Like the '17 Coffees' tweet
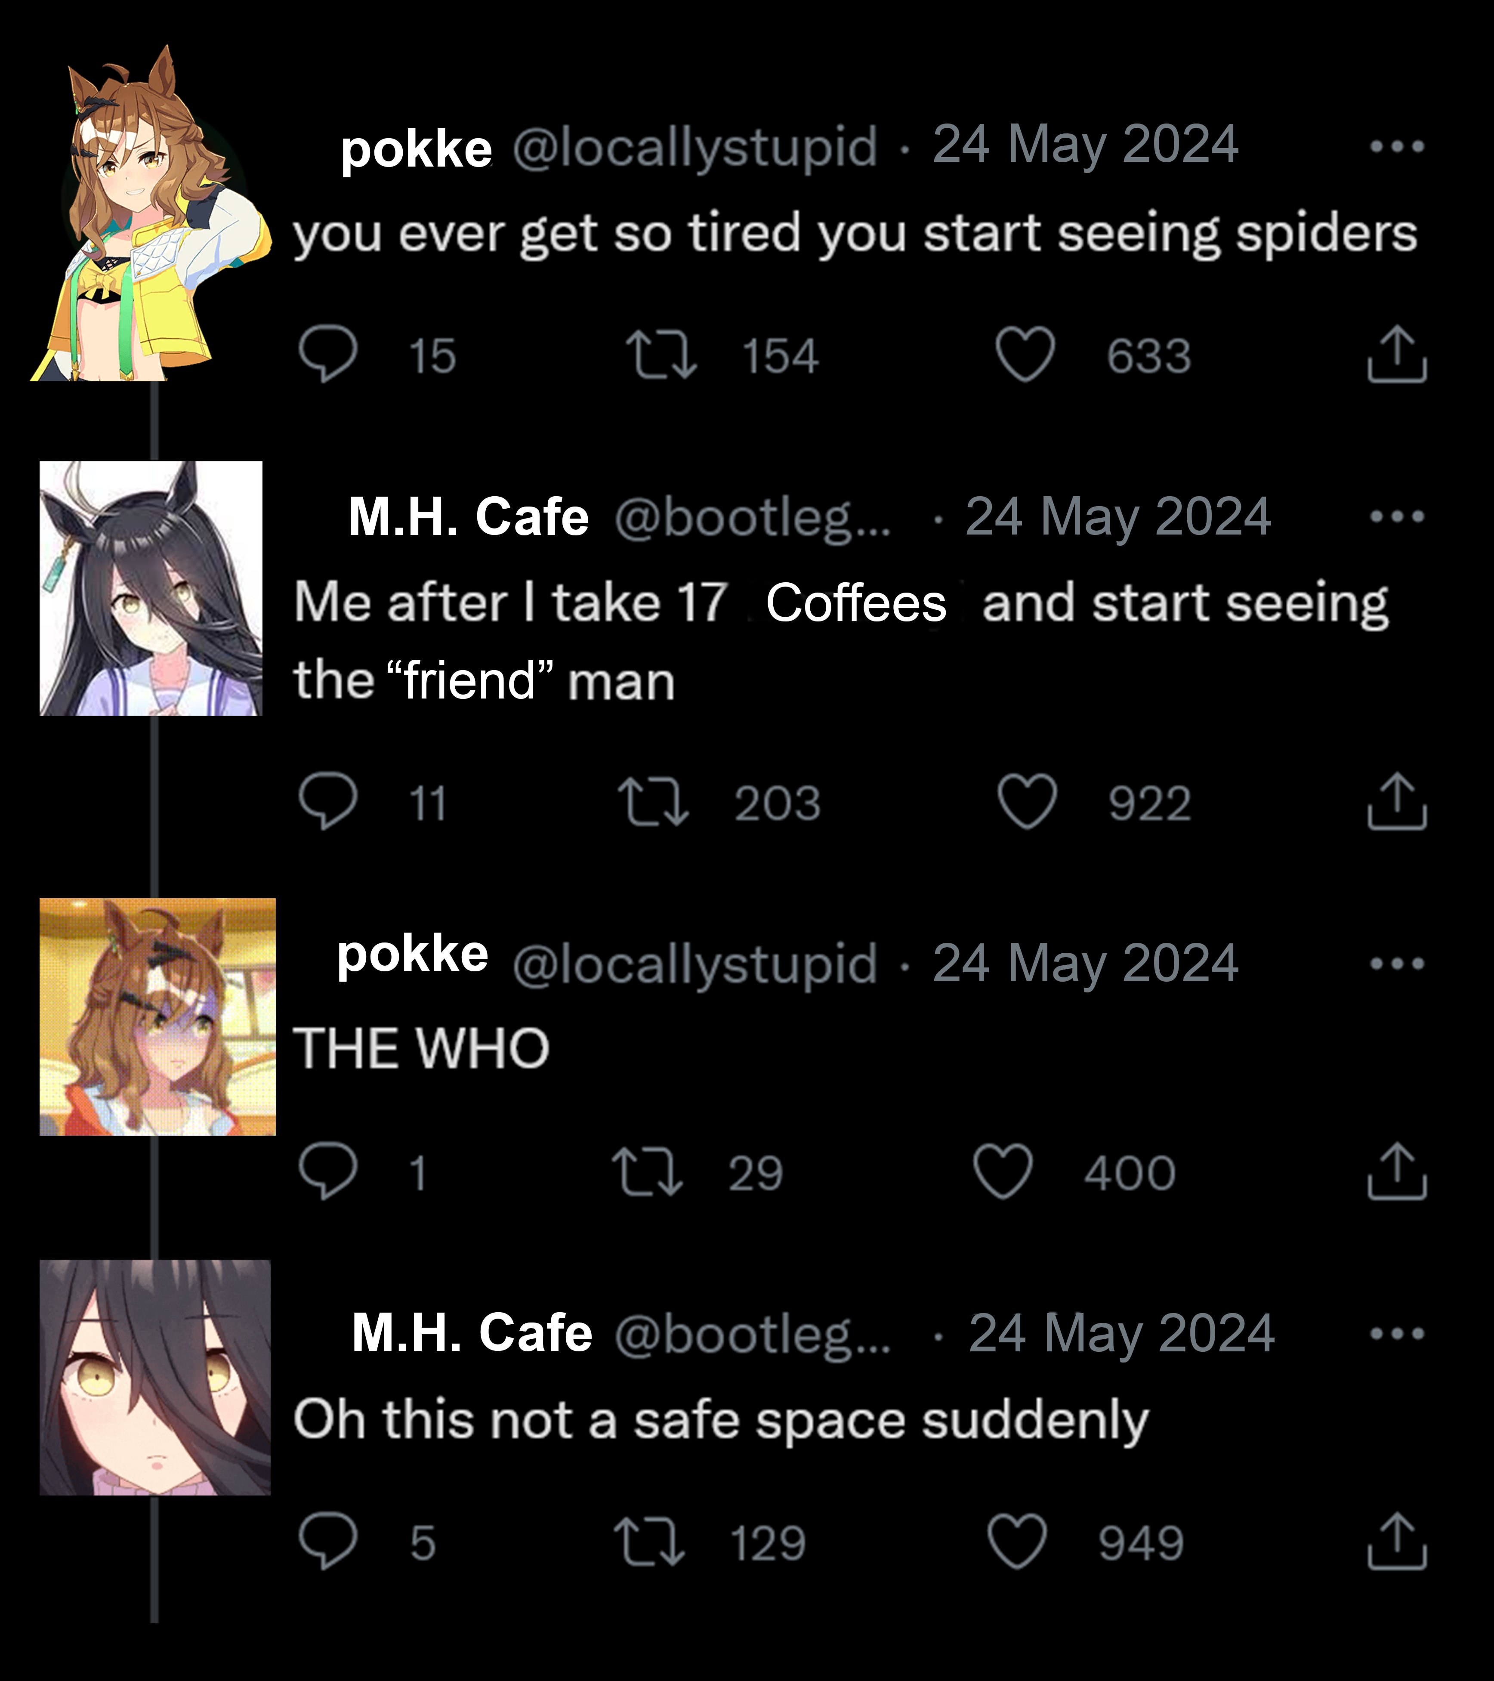Screen dimensions: 1494x1681 point(1027,802)
